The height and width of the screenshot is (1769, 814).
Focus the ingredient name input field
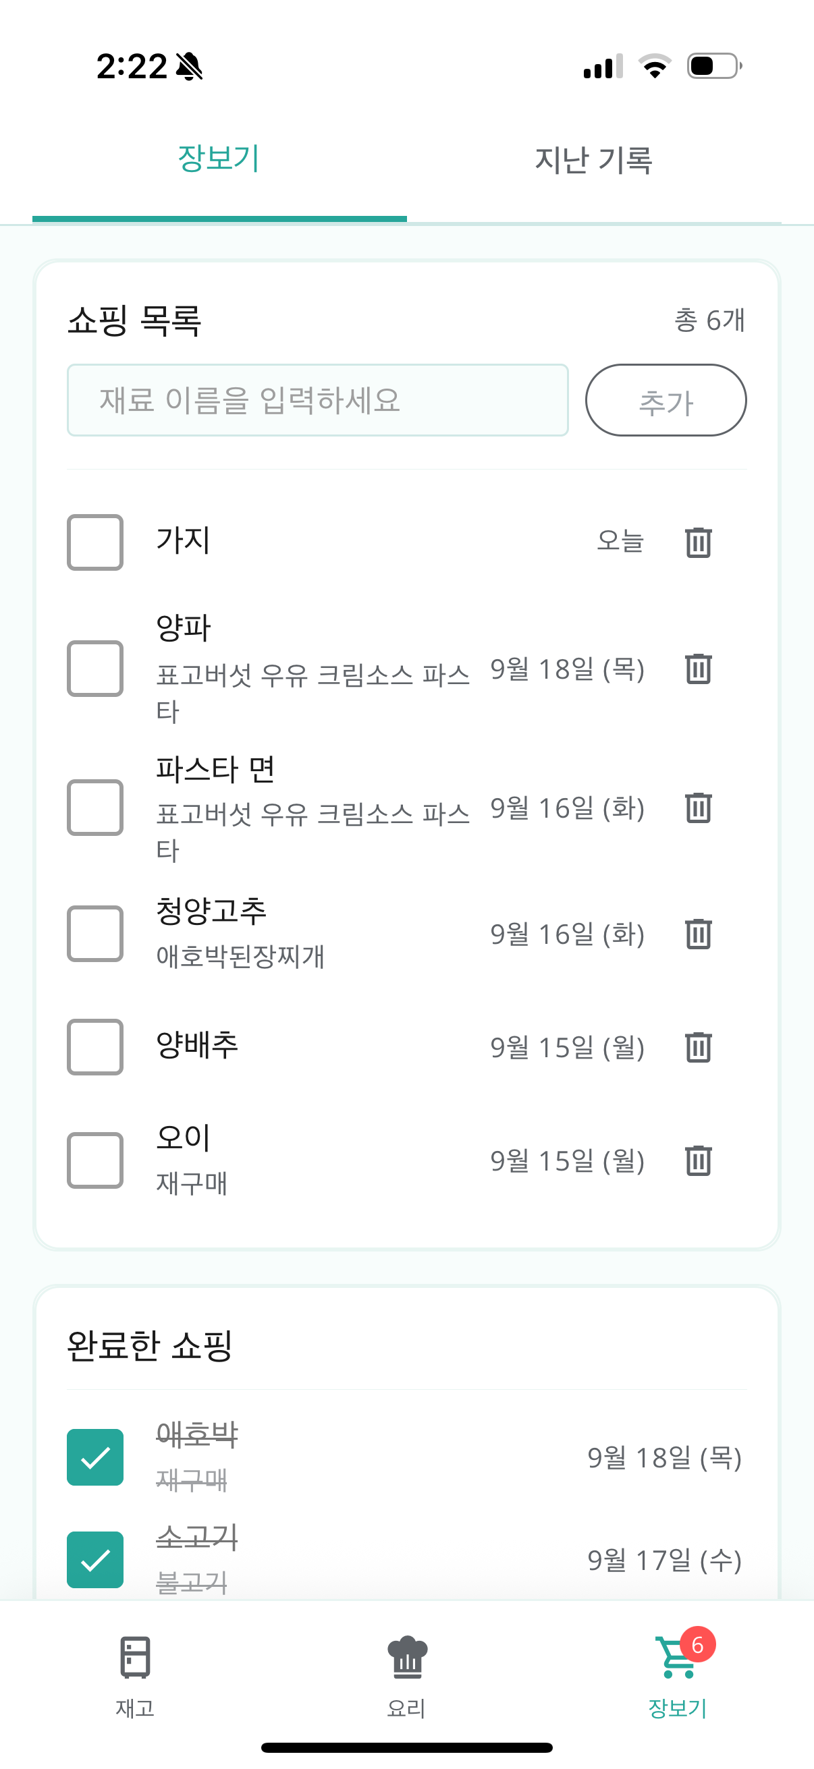coord(317,400)
